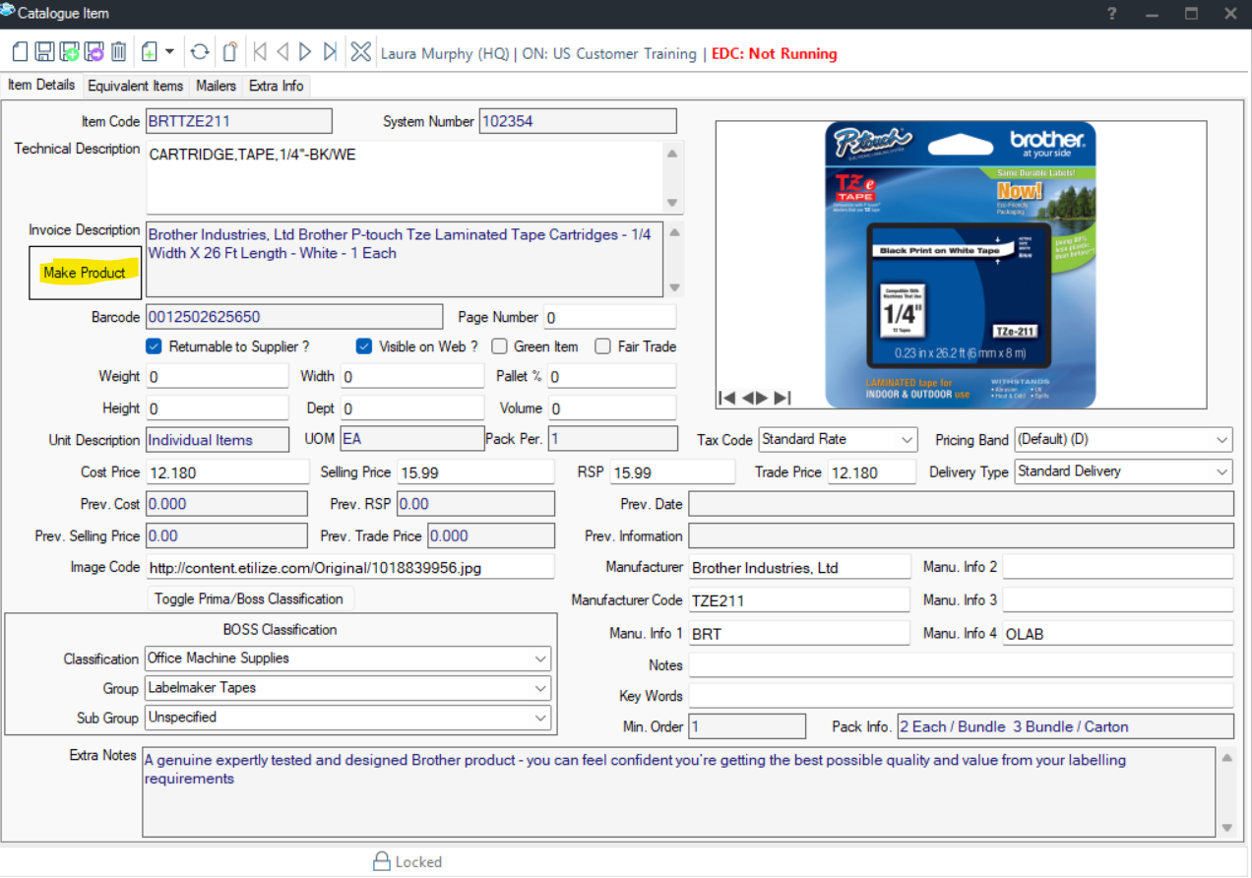Click the Cost Price field
Image resolution: width=1252 pixels, height=878 pixels.
coord(227,472)
